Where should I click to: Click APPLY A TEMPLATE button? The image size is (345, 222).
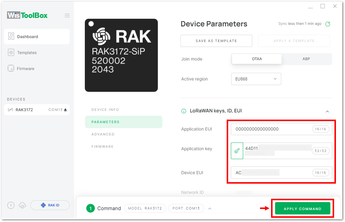click(294, 41)
